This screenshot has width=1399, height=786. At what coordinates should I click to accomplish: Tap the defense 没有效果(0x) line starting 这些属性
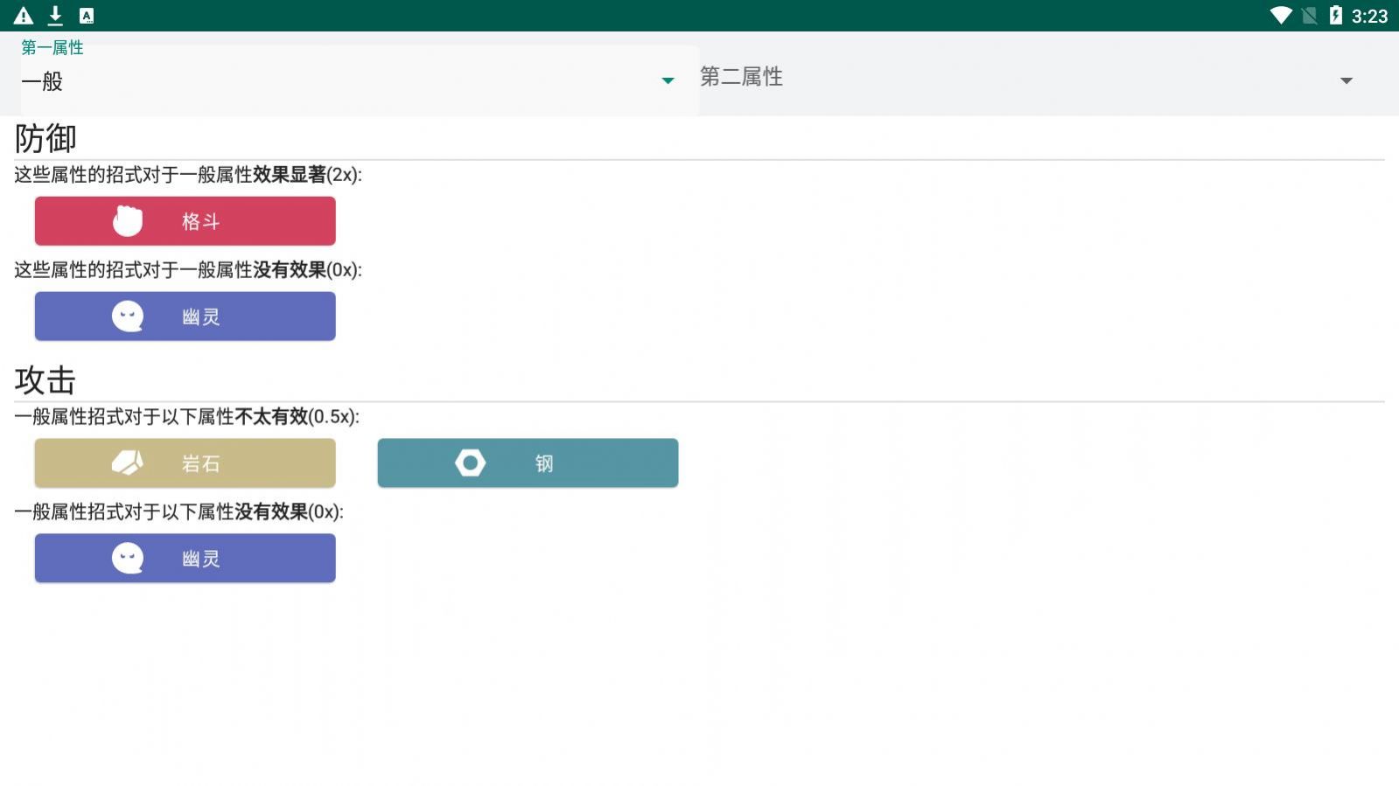click(188, 270)
